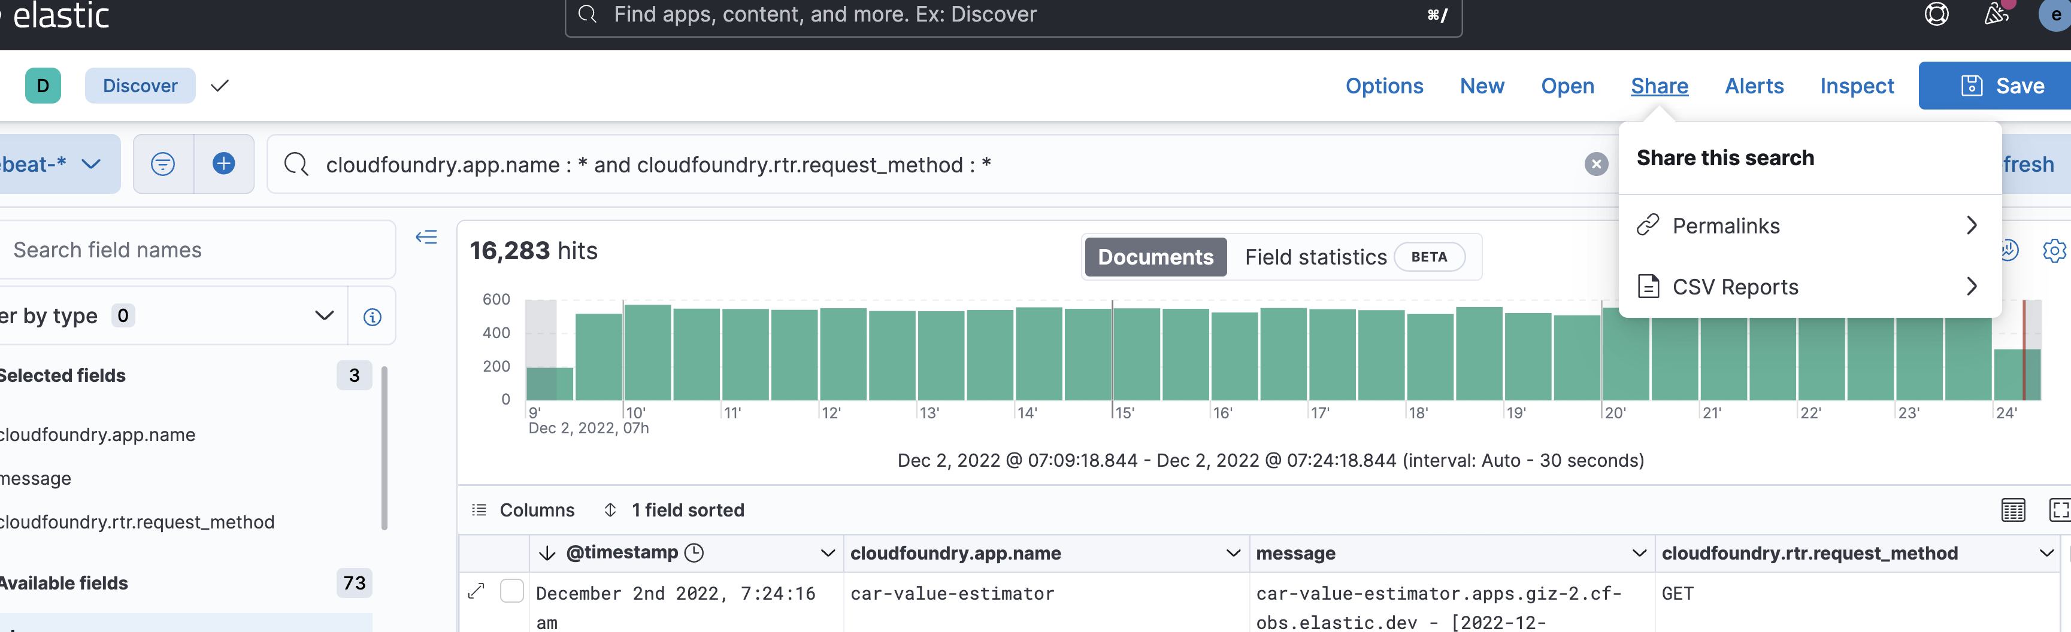Clear the query with the X icon

click(1596, 164)
